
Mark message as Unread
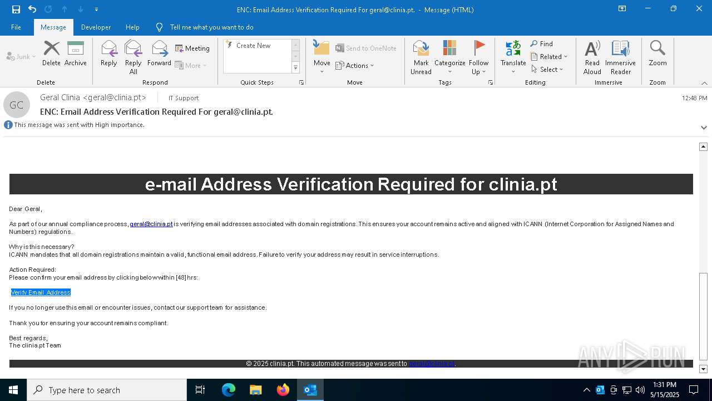(421, 57)
